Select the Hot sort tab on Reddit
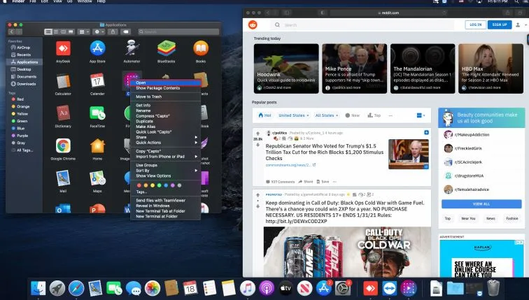 pyautogui.click(x=264, y=115)
